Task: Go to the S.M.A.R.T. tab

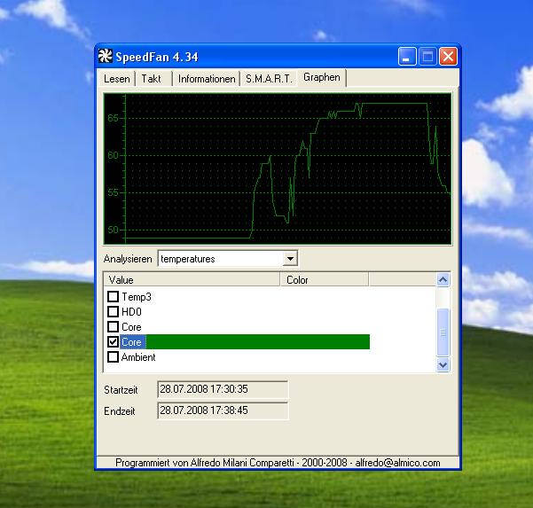Action: (269, 79)
